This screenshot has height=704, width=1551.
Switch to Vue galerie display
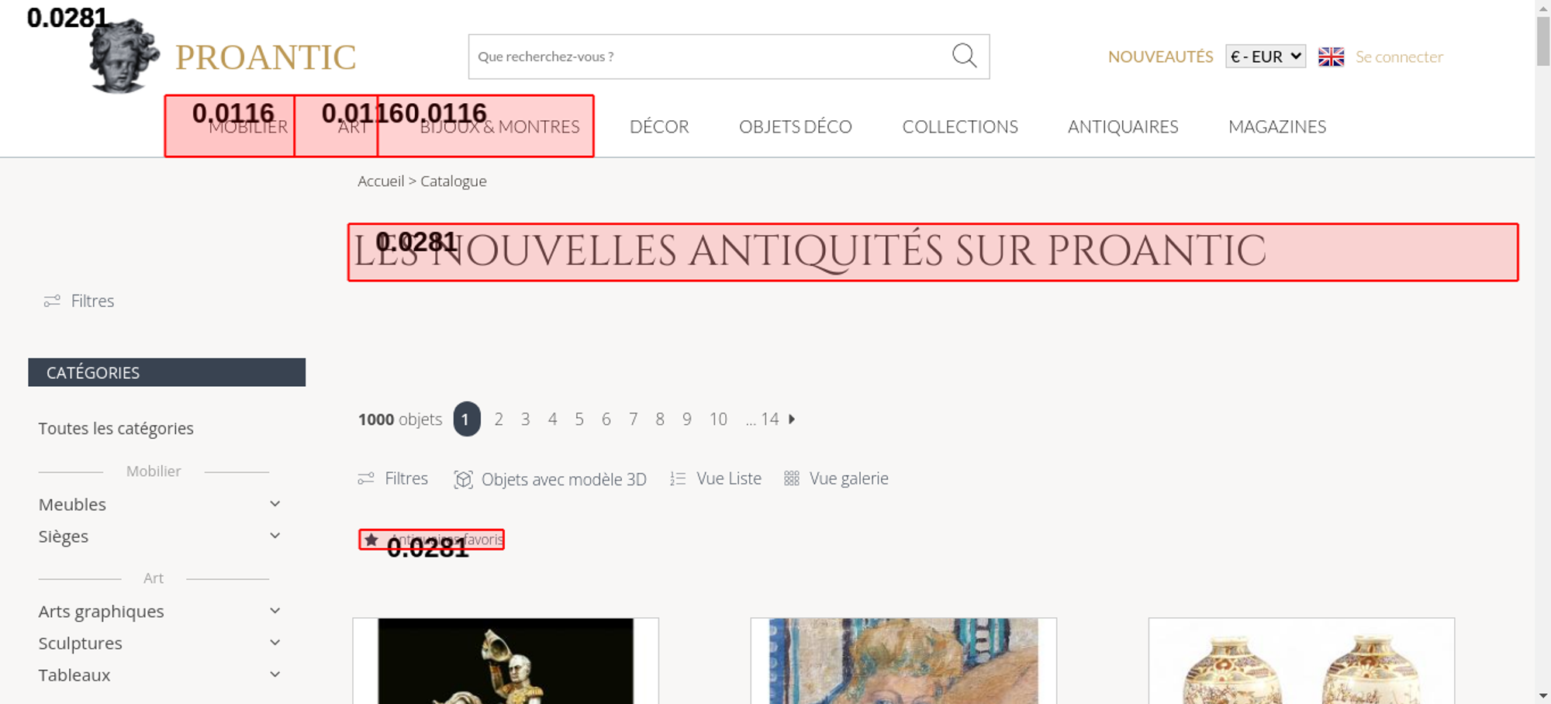(x=836, y=478)
